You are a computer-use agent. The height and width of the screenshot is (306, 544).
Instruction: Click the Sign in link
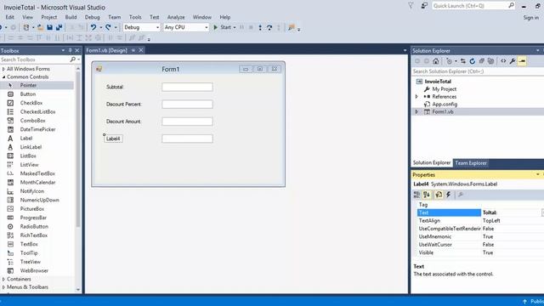[x=531, y=17]
